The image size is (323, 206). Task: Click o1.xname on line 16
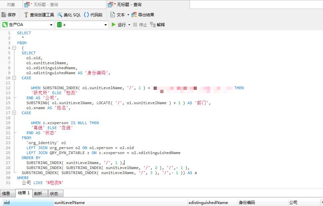[36, 108]
